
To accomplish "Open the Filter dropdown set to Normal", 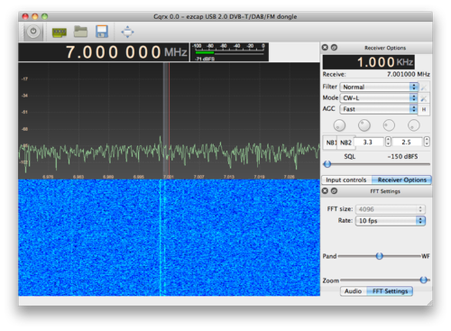I will click(379, 87).
